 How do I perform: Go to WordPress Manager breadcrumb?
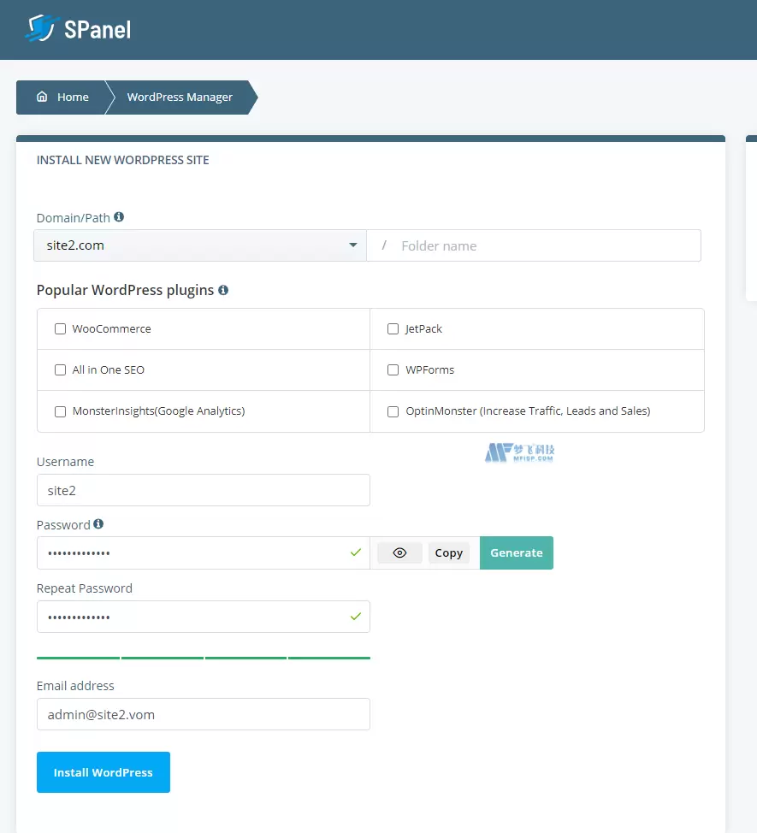pos(180,97)
